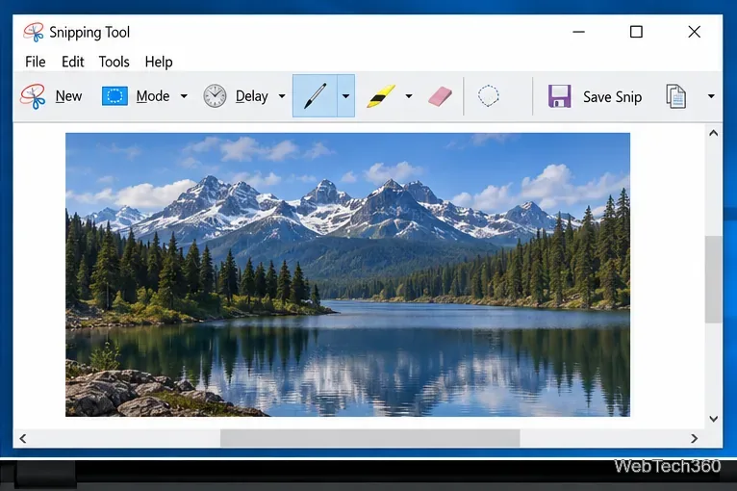
Task: Open the Tools menu
Action: tap(114, 62)
